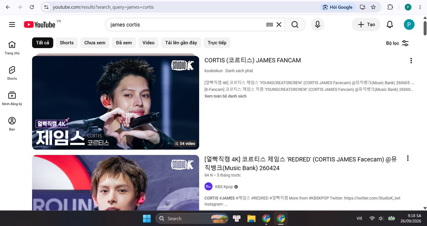Select the Video filter chip

(149, 43)
